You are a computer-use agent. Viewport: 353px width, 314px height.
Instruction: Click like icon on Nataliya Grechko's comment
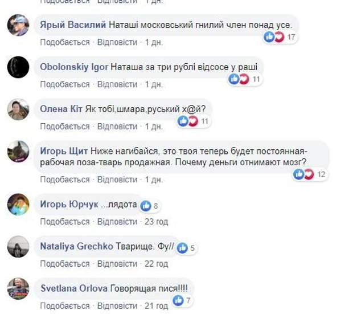click(182, 248)
